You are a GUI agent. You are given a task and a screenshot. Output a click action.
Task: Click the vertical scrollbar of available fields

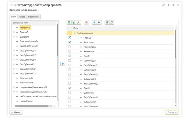pyautogui.click(x=58, y=40)
